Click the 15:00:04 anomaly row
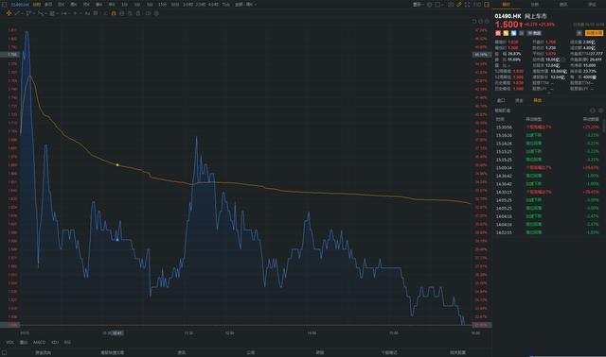The height and width of the screenshot is (357, 606). [547, 168]
